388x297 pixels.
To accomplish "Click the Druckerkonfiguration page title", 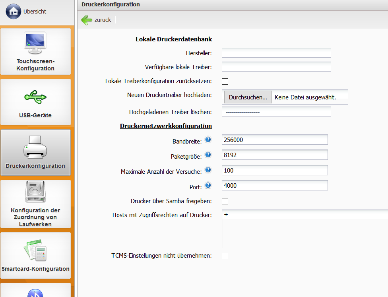I will tap(111, 4).
